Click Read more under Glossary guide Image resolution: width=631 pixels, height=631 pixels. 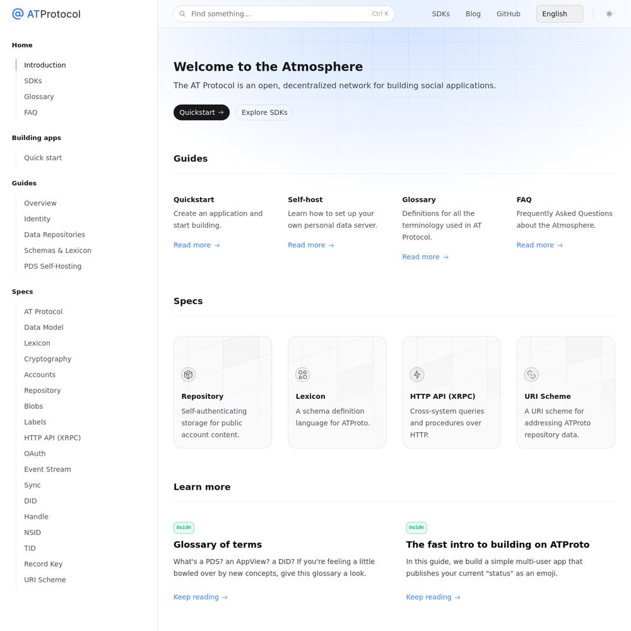pyautogui.click(x=425, y=257)
